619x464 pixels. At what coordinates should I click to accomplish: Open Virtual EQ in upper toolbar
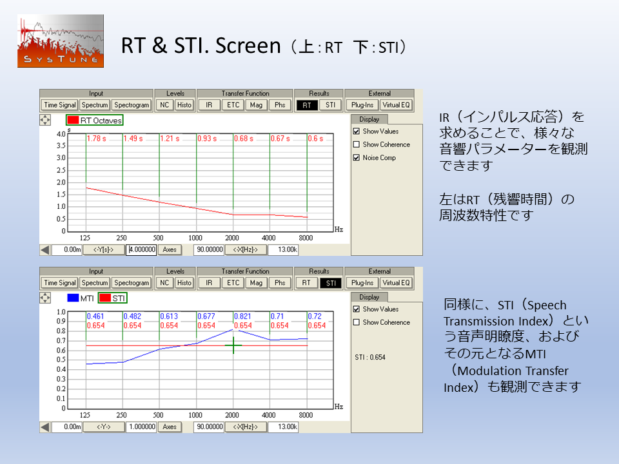click(x=397, y=105)
